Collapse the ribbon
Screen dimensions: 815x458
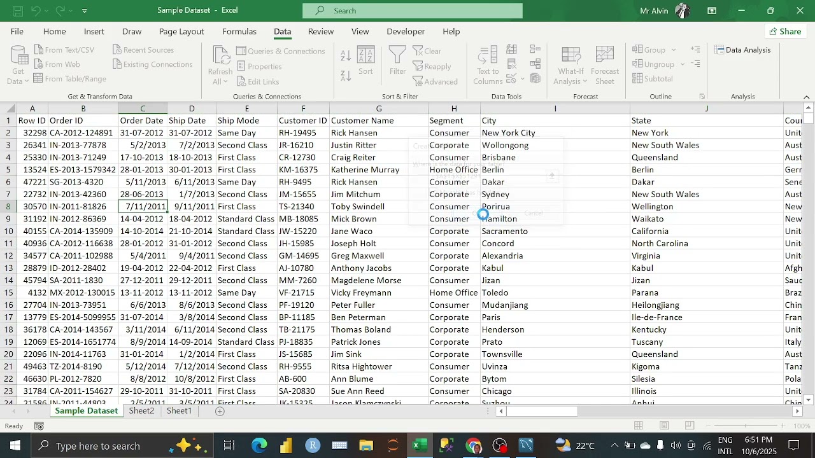[x=807, y=97]
